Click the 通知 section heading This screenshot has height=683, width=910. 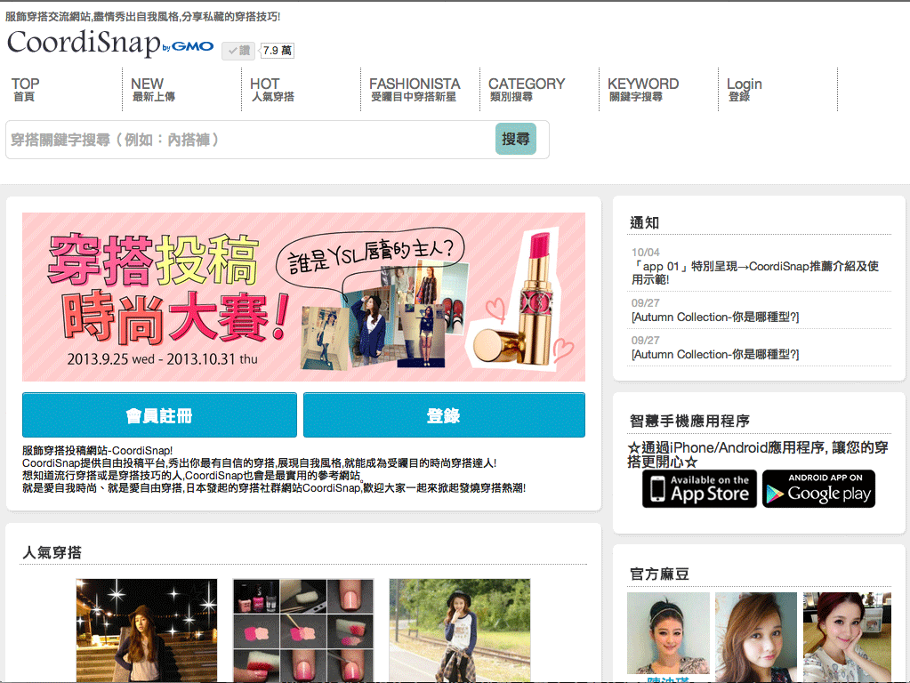click(x=644, y=223)
